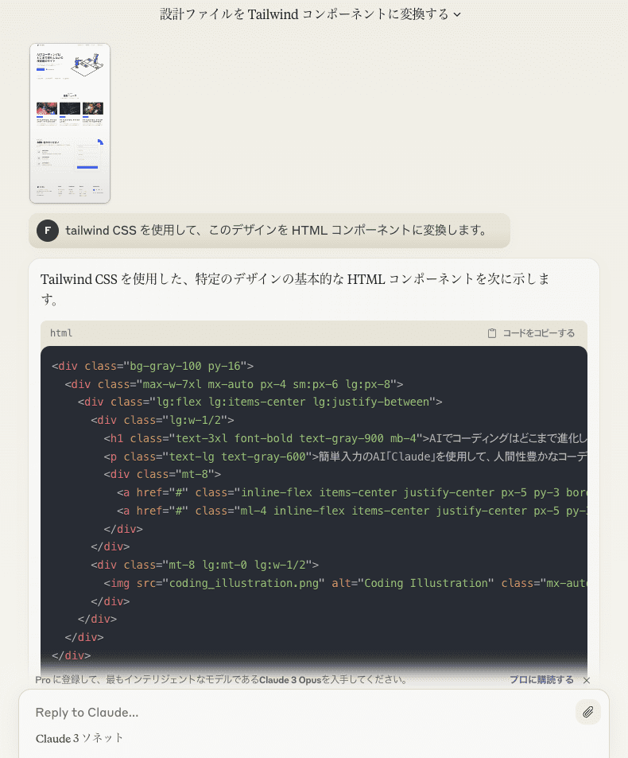The width and height of the screenshot is (628, 758).
Task: Click the 設計ファイルを Tailwind conversation title
Action: (304, 14)
